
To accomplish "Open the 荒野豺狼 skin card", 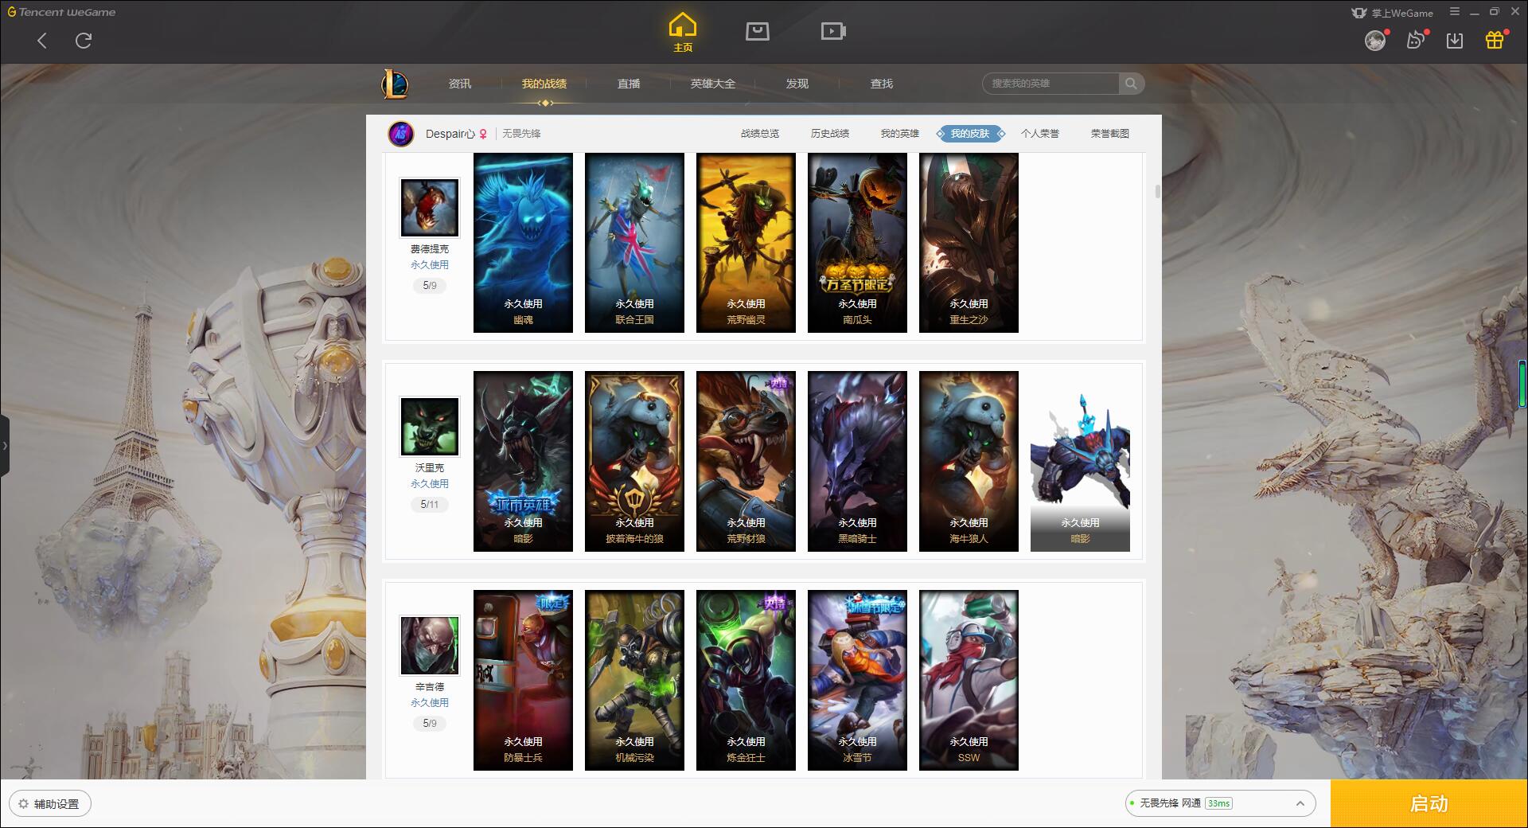I will [746, 462].
